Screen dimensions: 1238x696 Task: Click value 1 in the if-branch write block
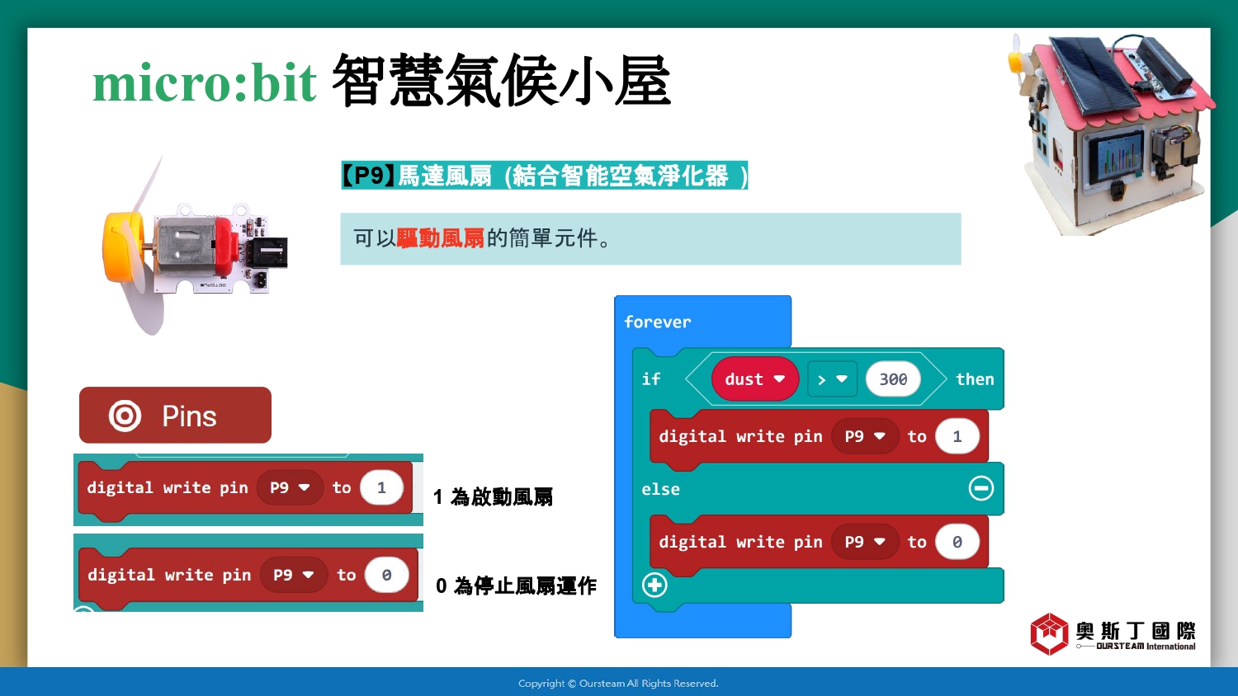957,436
